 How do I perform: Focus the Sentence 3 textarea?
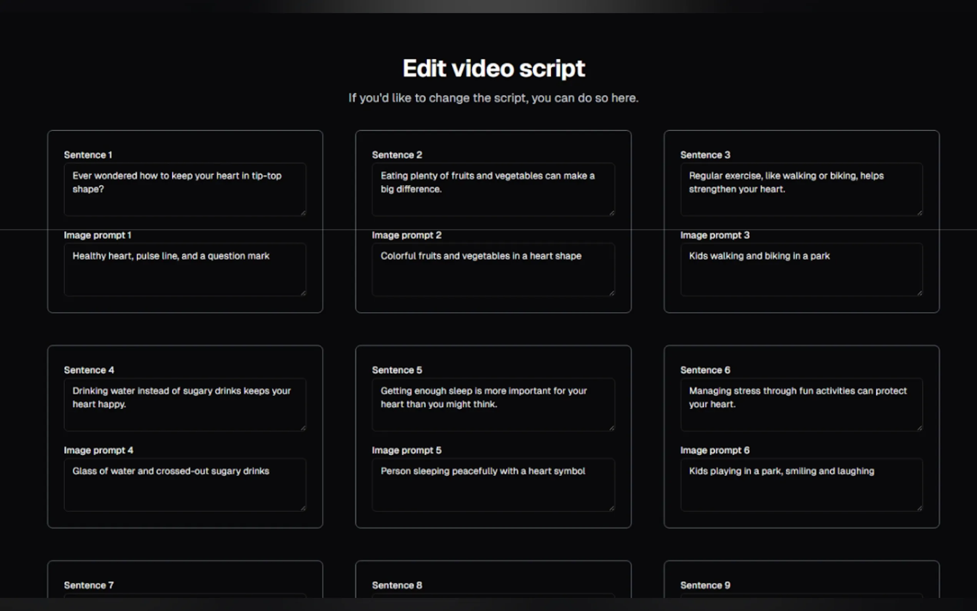coord(801,189)
